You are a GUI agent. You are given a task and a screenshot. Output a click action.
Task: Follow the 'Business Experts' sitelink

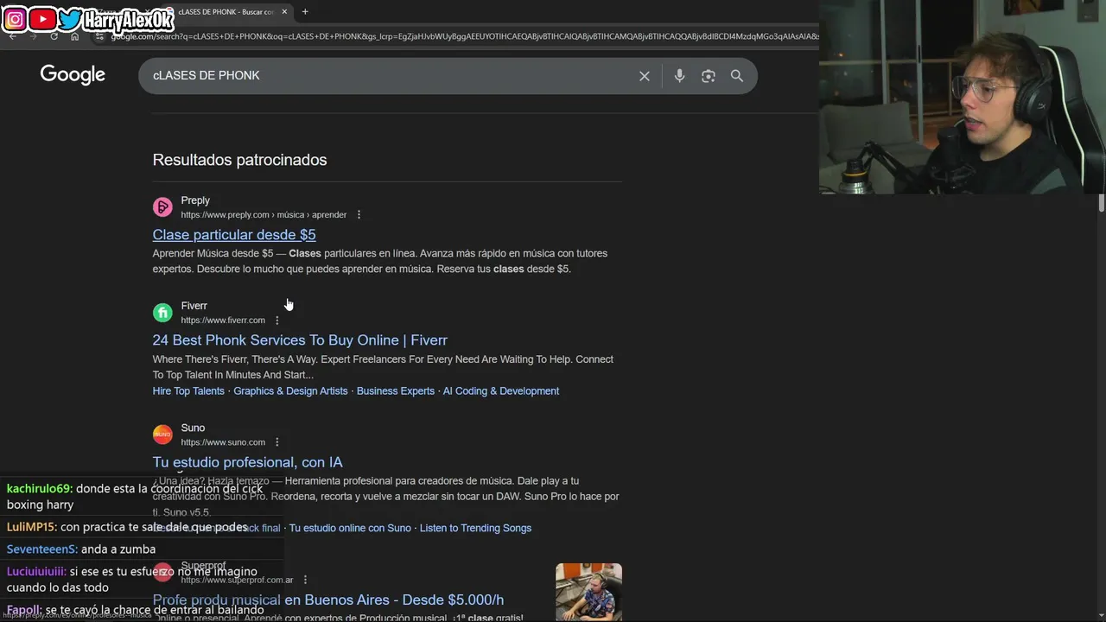click(396, 391)
